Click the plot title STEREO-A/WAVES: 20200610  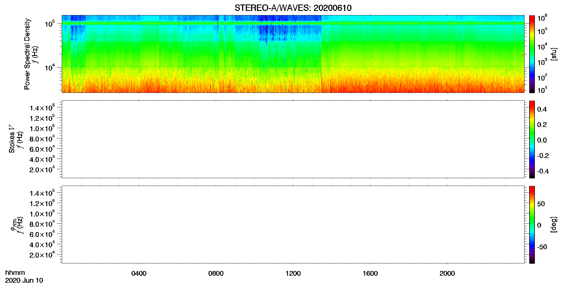click(x=293, y=8)
